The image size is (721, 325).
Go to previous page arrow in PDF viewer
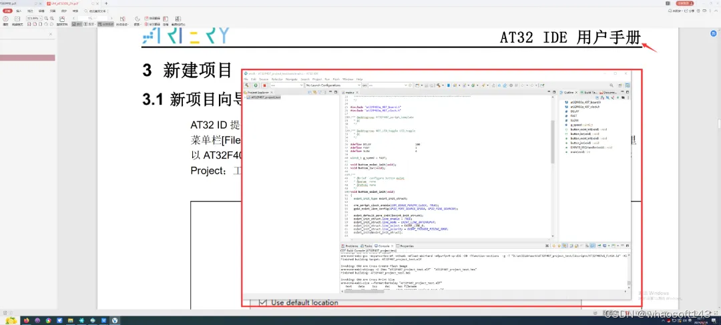point(73,19)
